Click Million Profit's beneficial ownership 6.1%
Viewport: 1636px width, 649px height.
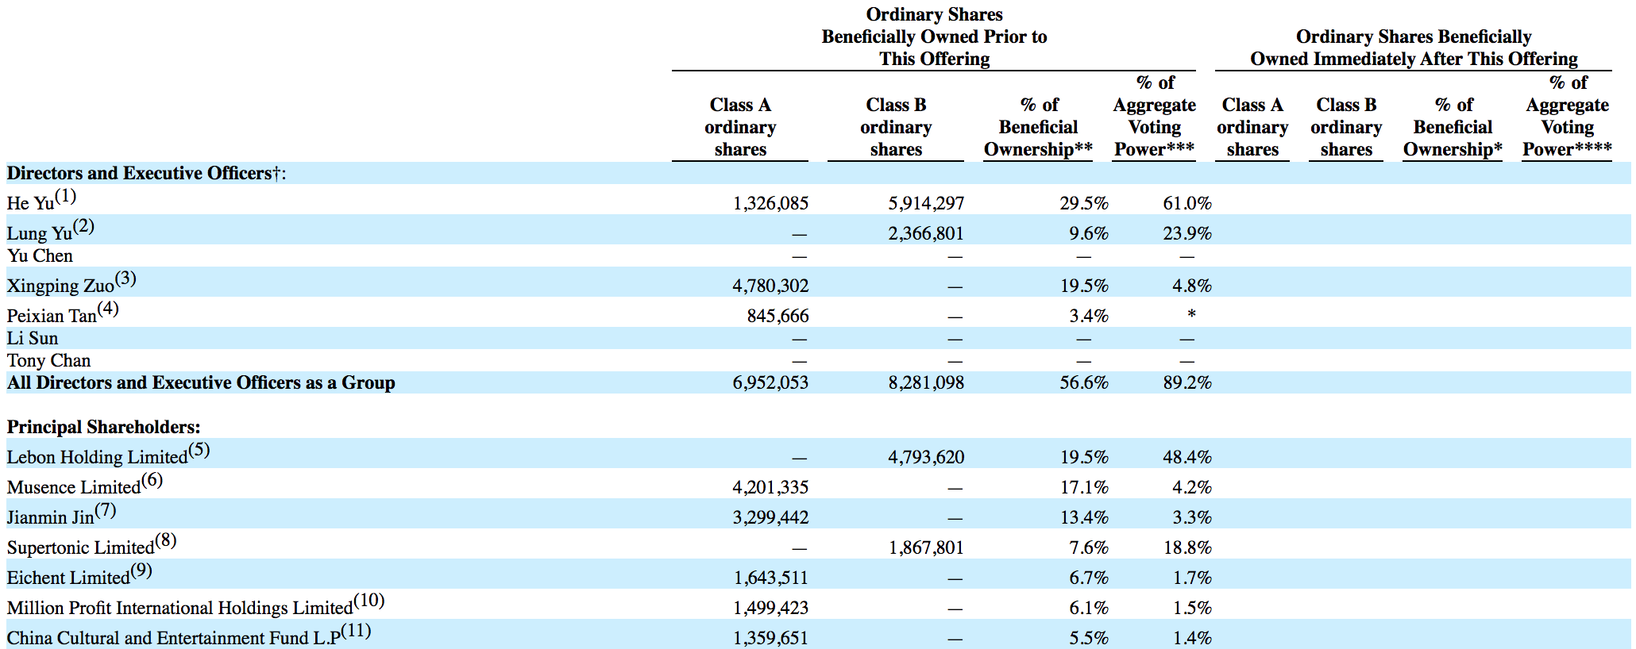pyautogui.click(x=1089, y=608)
